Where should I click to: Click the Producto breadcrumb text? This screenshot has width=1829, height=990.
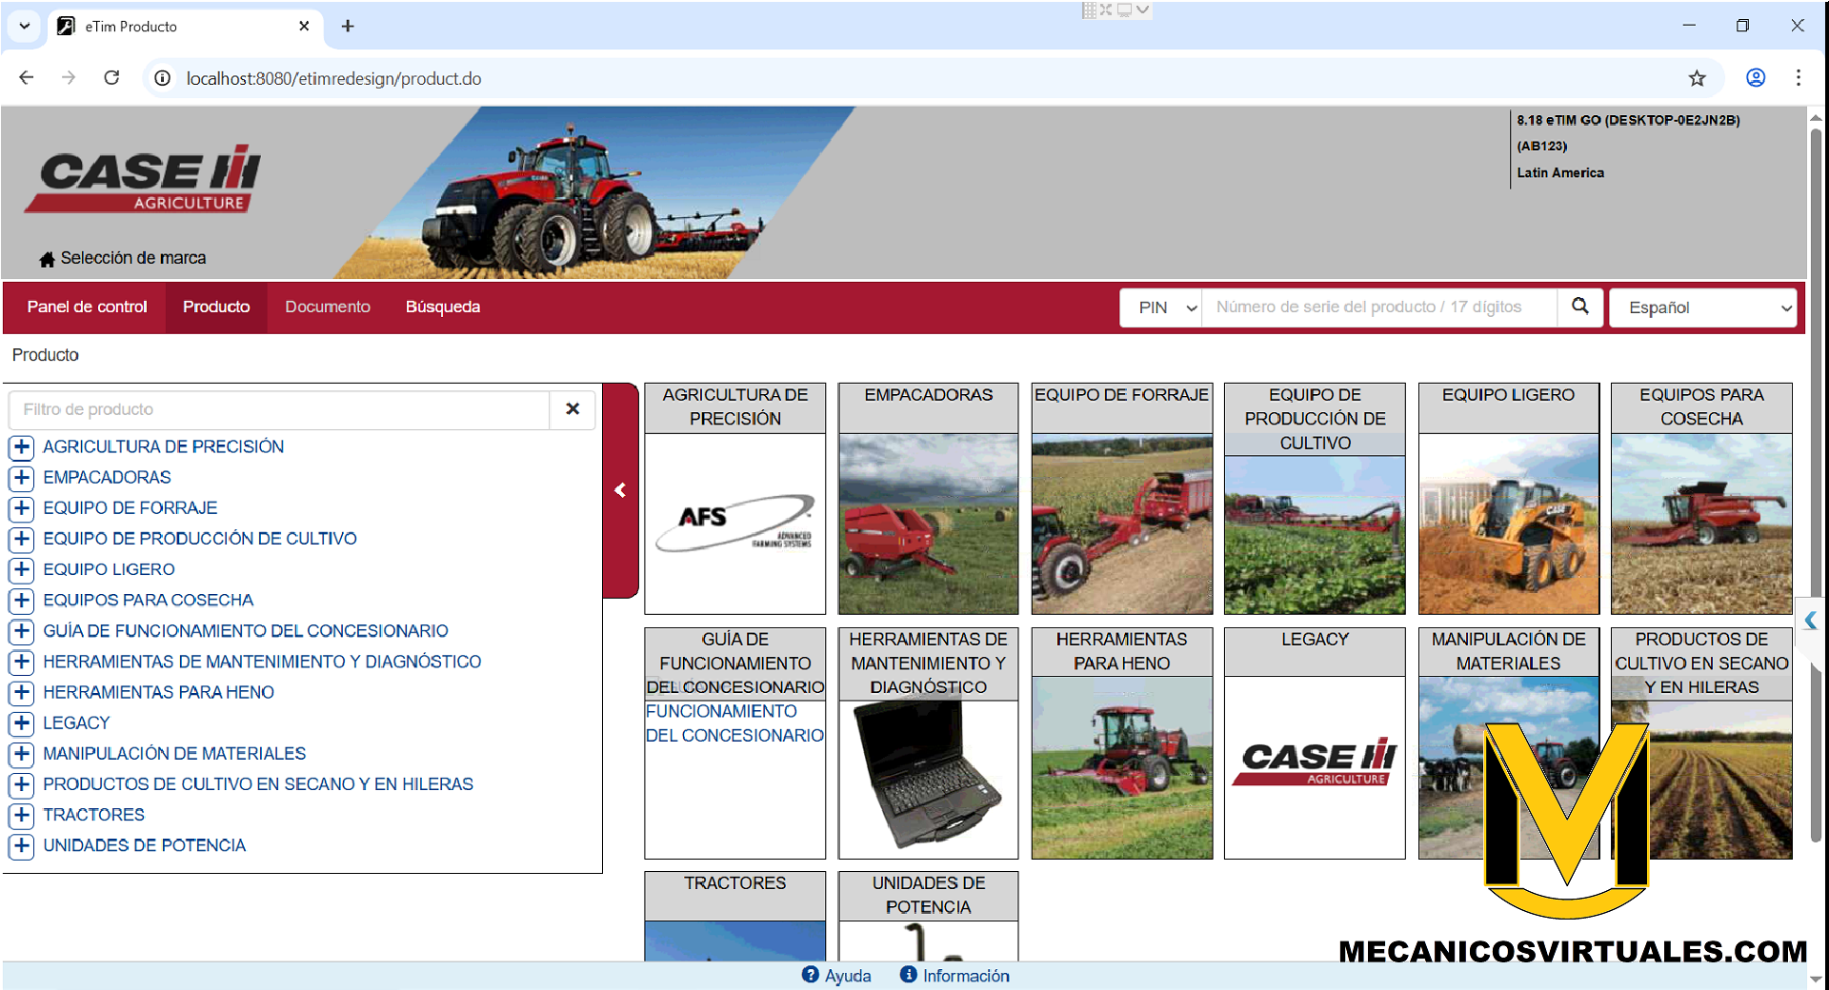45,355
